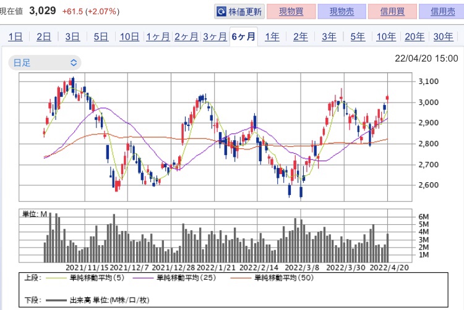Choose the 10日 chart range tab
This screenshot has height=310, width=464.
129,36
